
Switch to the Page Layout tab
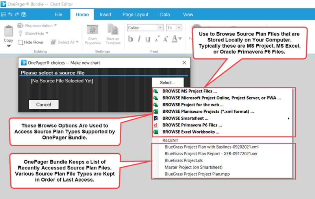click(135, 15)
